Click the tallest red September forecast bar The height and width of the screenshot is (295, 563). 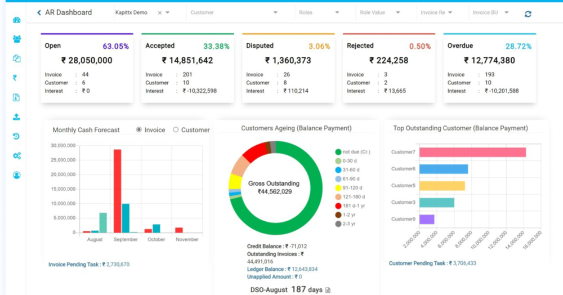118,191
